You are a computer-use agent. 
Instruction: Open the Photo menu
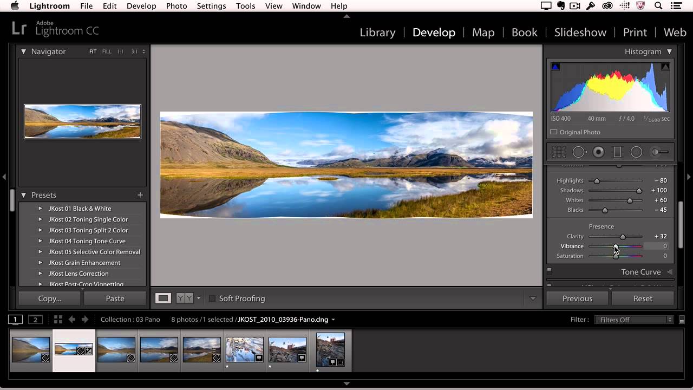click(x=176, y=6)
